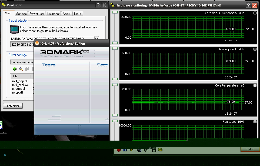The width and height of the screenshot is (260, 166).
Task: Click the 3DMark05 Professional Edition title bar
Action: click(x=71, y=44)
